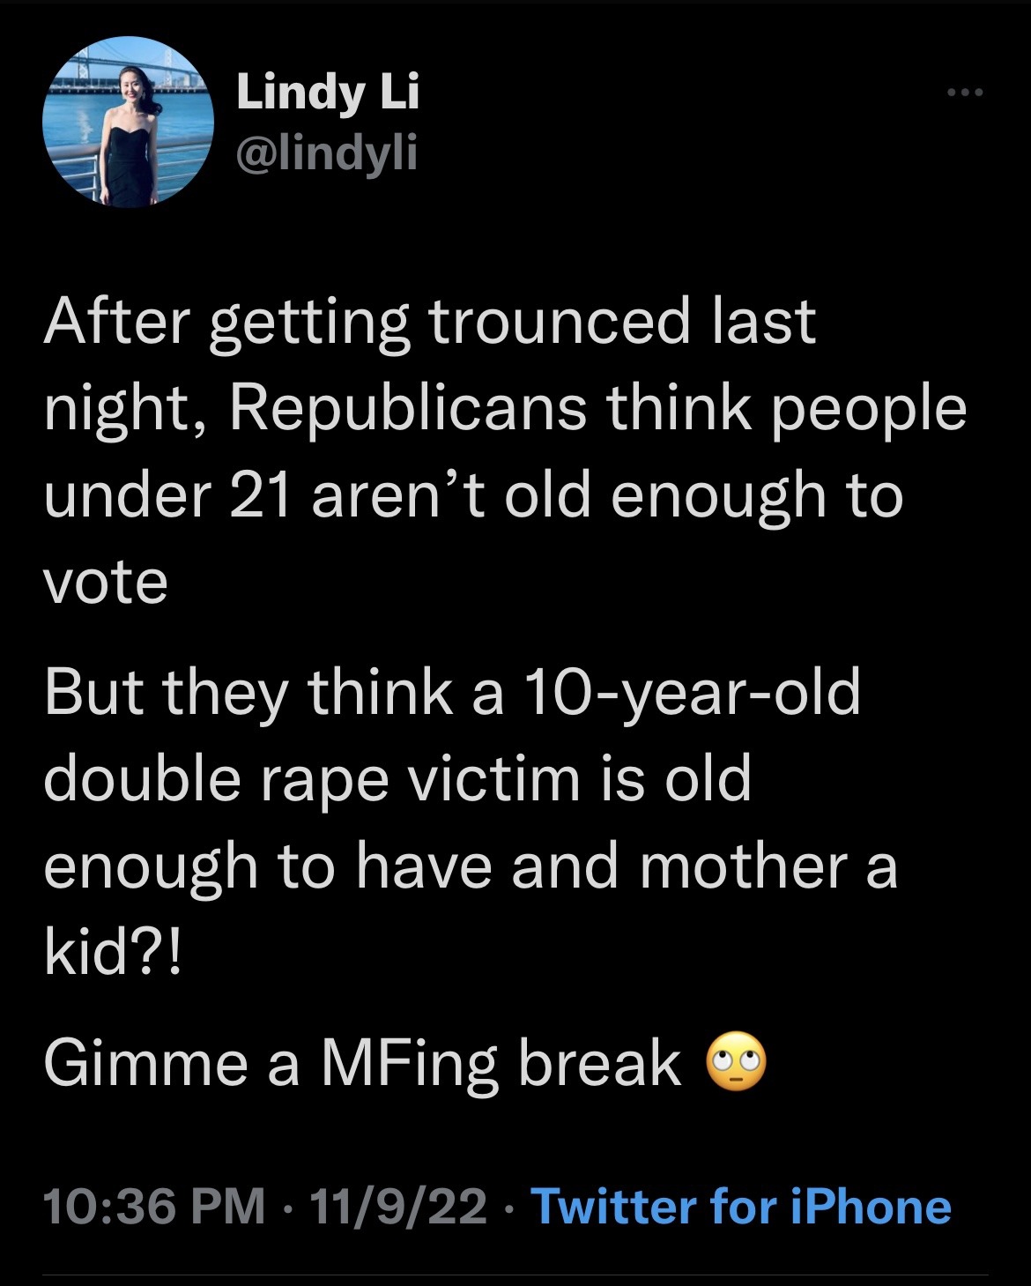Open the "Twitter for iPhone" source link
This screenshot has height=1286, width=1031.
(740, 1207)
